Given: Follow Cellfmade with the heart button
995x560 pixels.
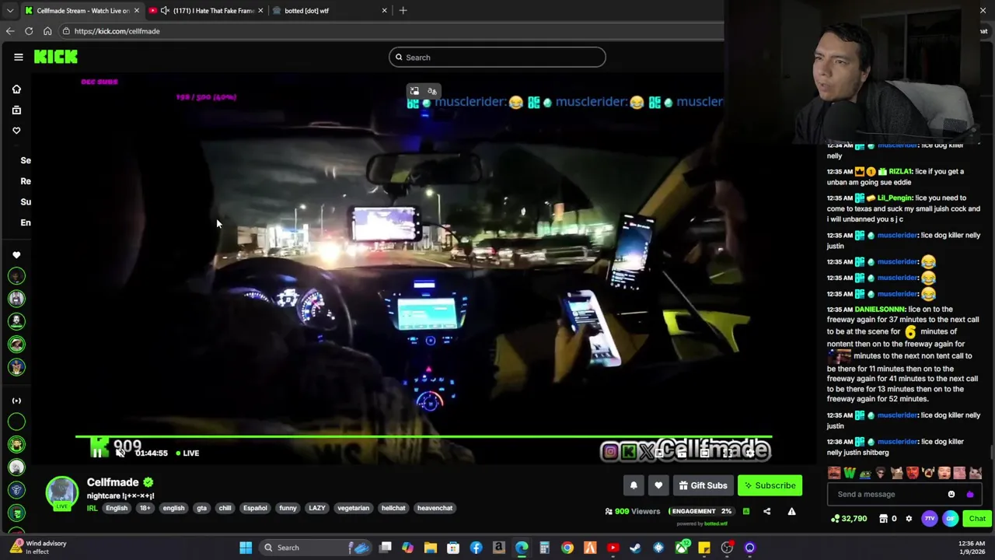Looking at the screenshot, I should 658,485.
